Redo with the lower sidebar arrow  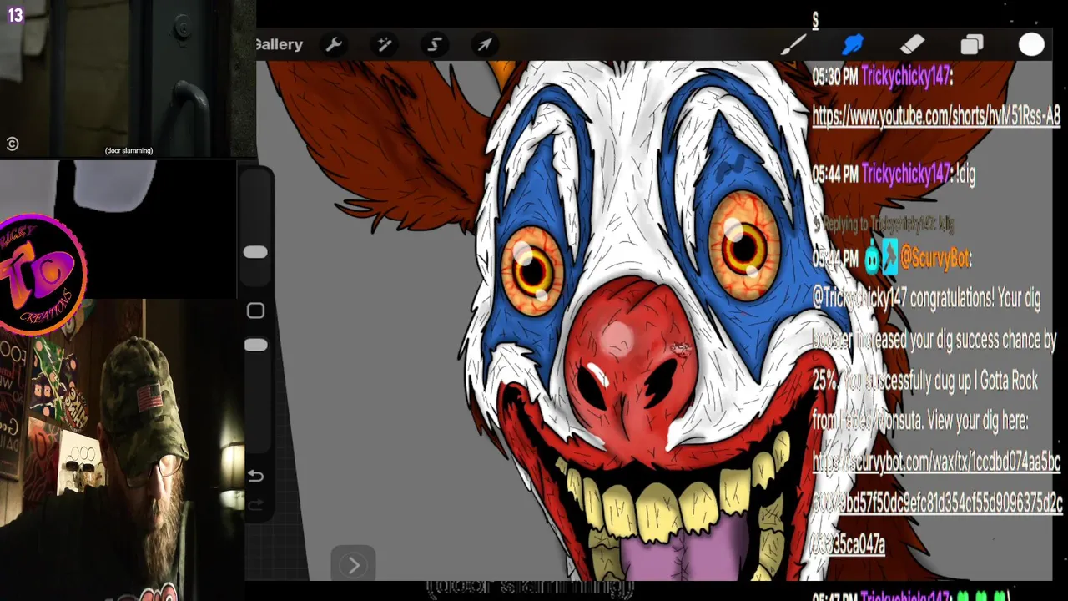click(255, 504)
